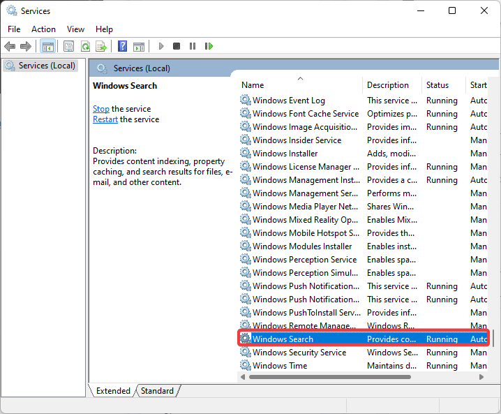Click 'Provides th...' description cell
The width and height of the screenshot is (501, 414).
coord(391,233)
